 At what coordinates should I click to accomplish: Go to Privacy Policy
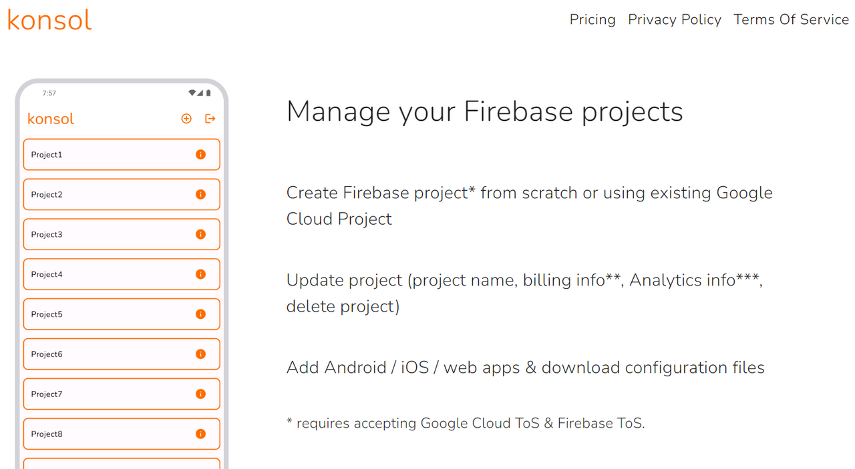coord(675,20)
